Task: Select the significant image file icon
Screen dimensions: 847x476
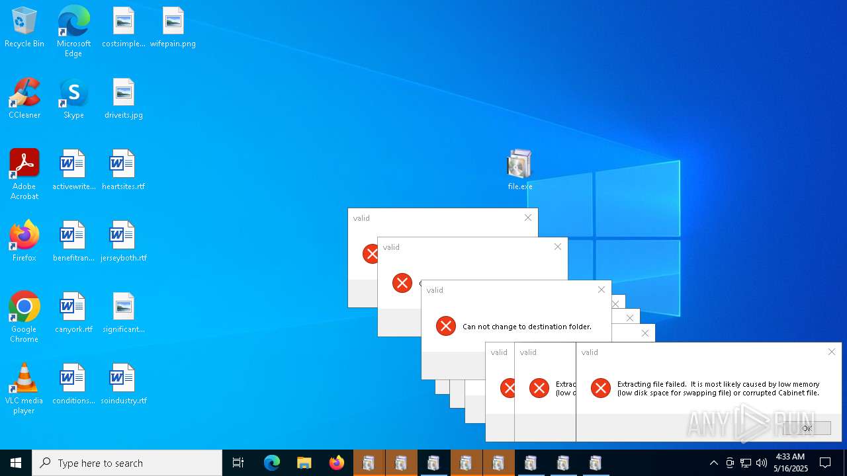Action: pos(124,313)
